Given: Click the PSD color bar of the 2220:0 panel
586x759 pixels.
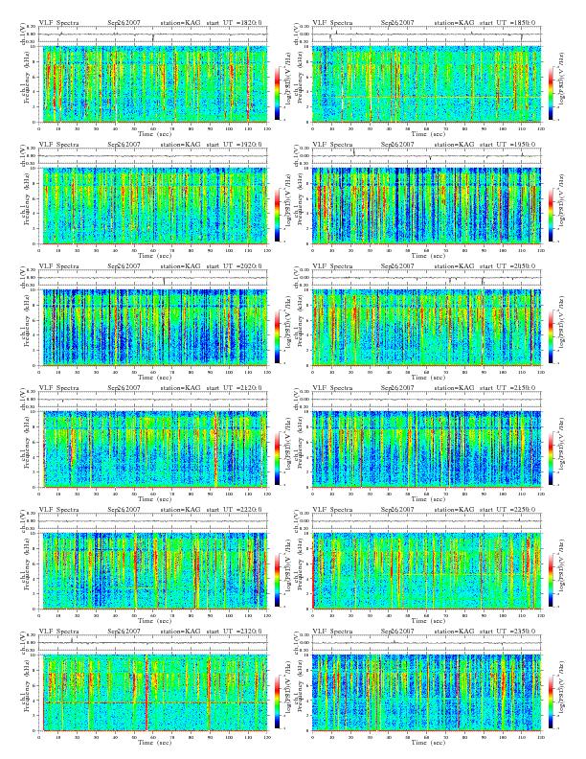Looking at the screenshot, I should (277, 581).
